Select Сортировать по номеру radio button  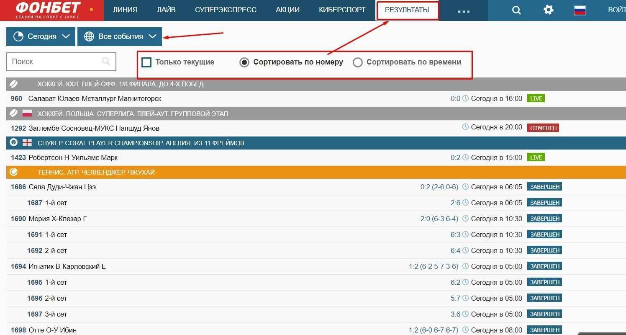244,62
